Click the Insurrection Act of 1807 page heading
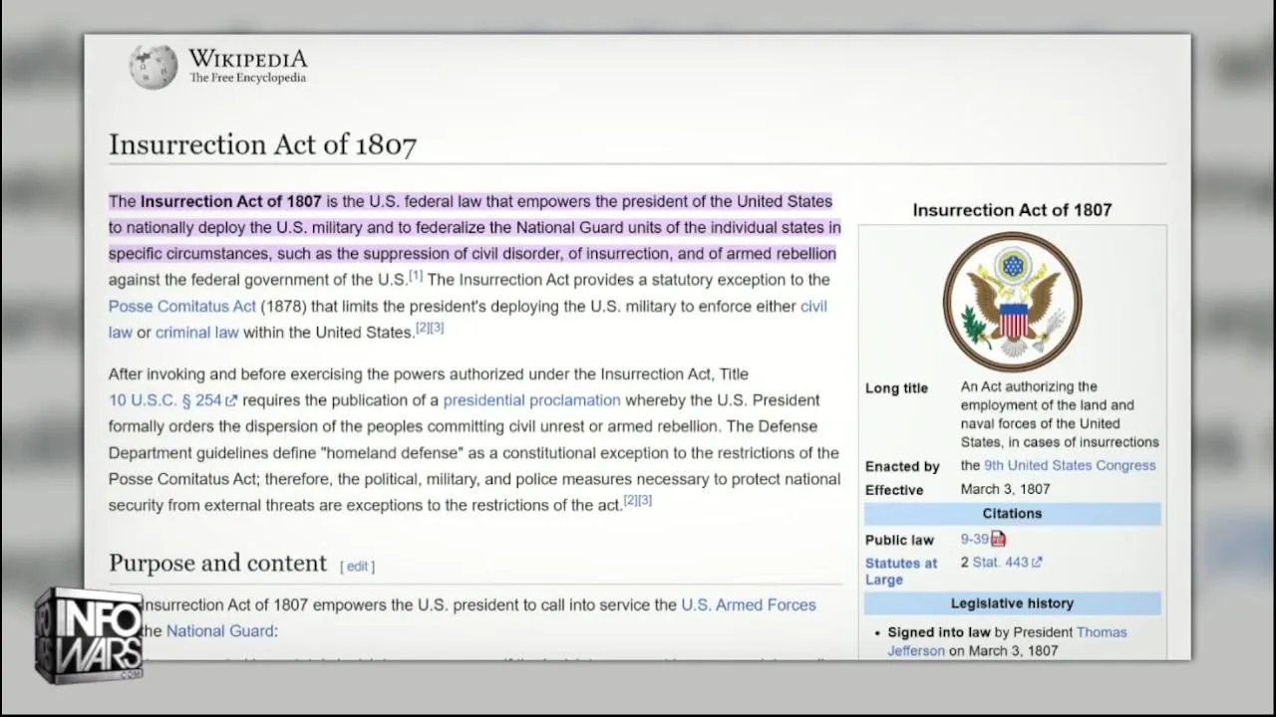This screenshot has width=1276, height=717. [263, 144]
